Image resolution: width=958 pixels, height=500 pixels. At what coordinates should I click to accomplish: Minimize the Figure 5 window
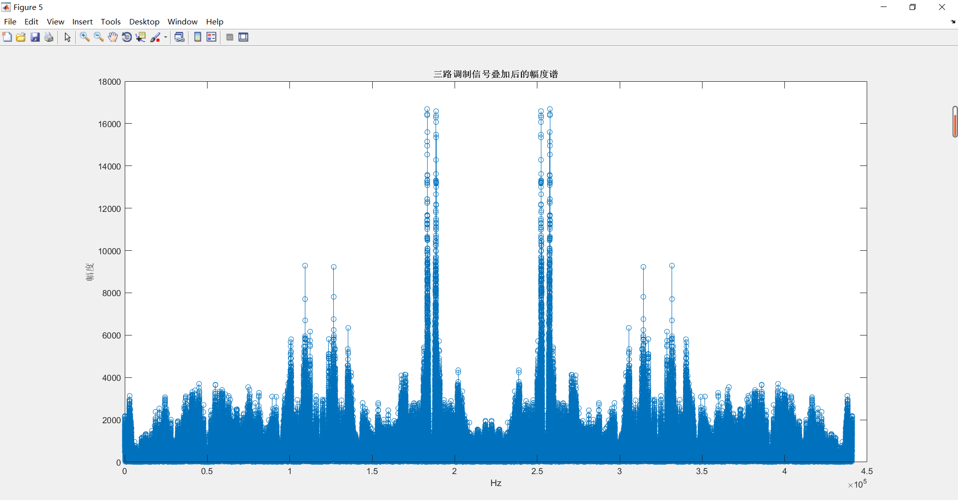pyautogui.click(x=884, y=7)
